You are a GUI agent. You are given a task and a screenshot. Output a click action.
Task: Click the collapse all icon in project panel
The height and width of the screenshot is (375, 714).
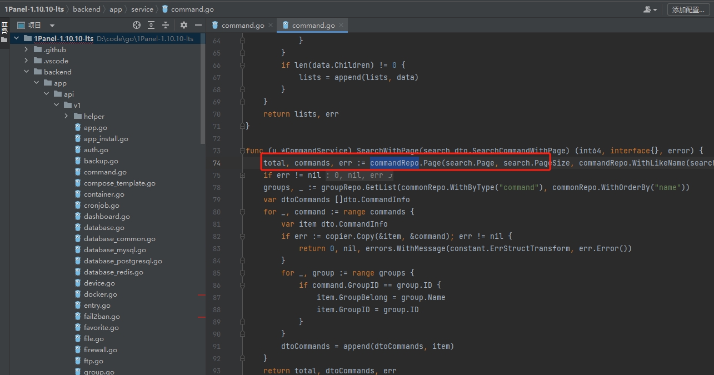point(165,25)
